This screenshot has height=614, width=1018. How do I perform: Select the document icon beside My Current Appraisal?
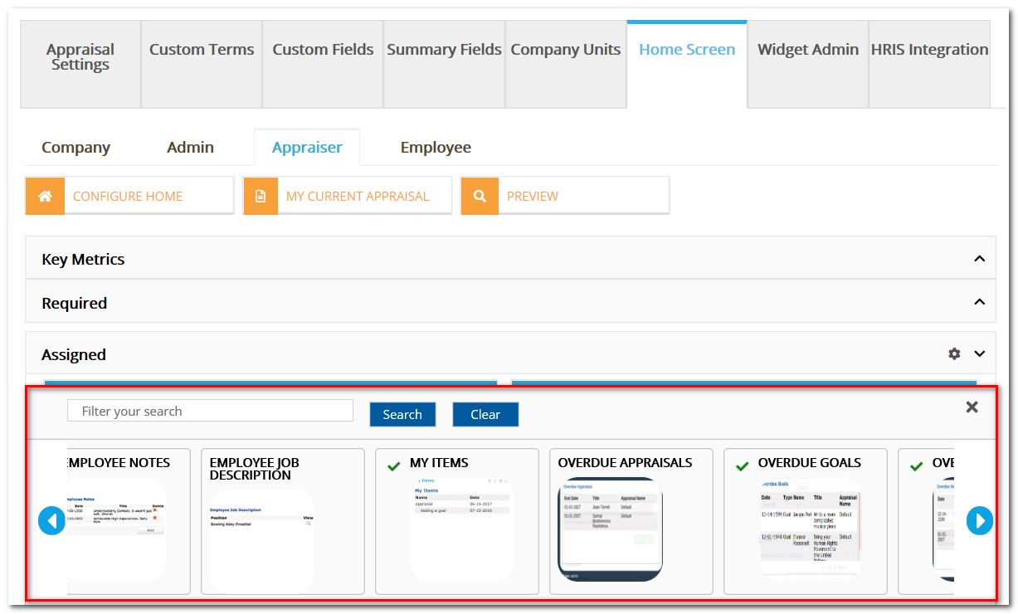(262, 195)
